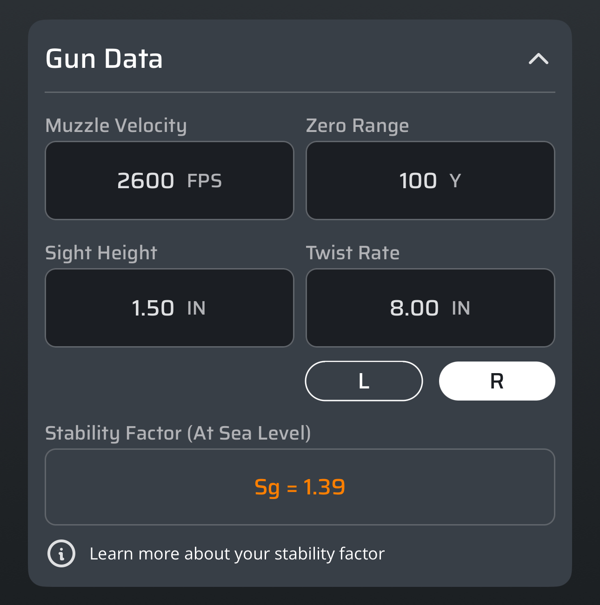
Task: Click the FPS unit in Muzzle Velocity
Action: pos(205,181)
